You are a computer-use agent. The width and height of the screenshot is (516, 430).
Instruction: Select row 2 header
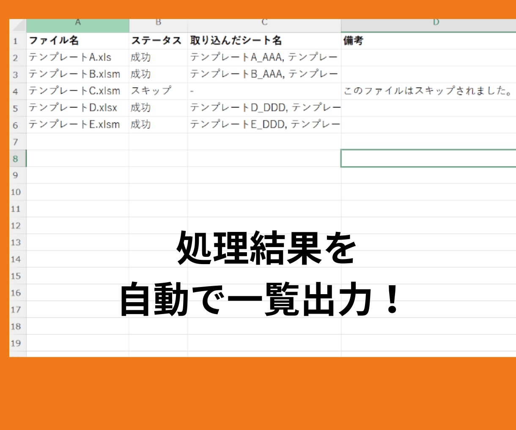tap(18, 58)
